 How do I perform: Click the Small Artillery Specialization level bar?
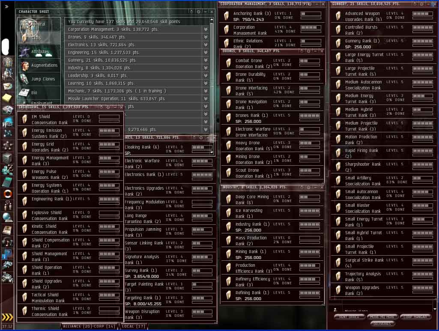423,178
